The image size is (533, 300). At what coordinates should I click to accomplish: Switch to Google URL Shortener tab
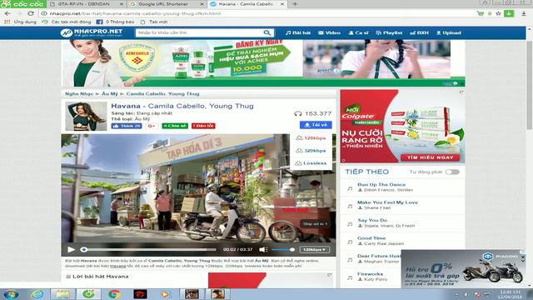tap(167, 4)
